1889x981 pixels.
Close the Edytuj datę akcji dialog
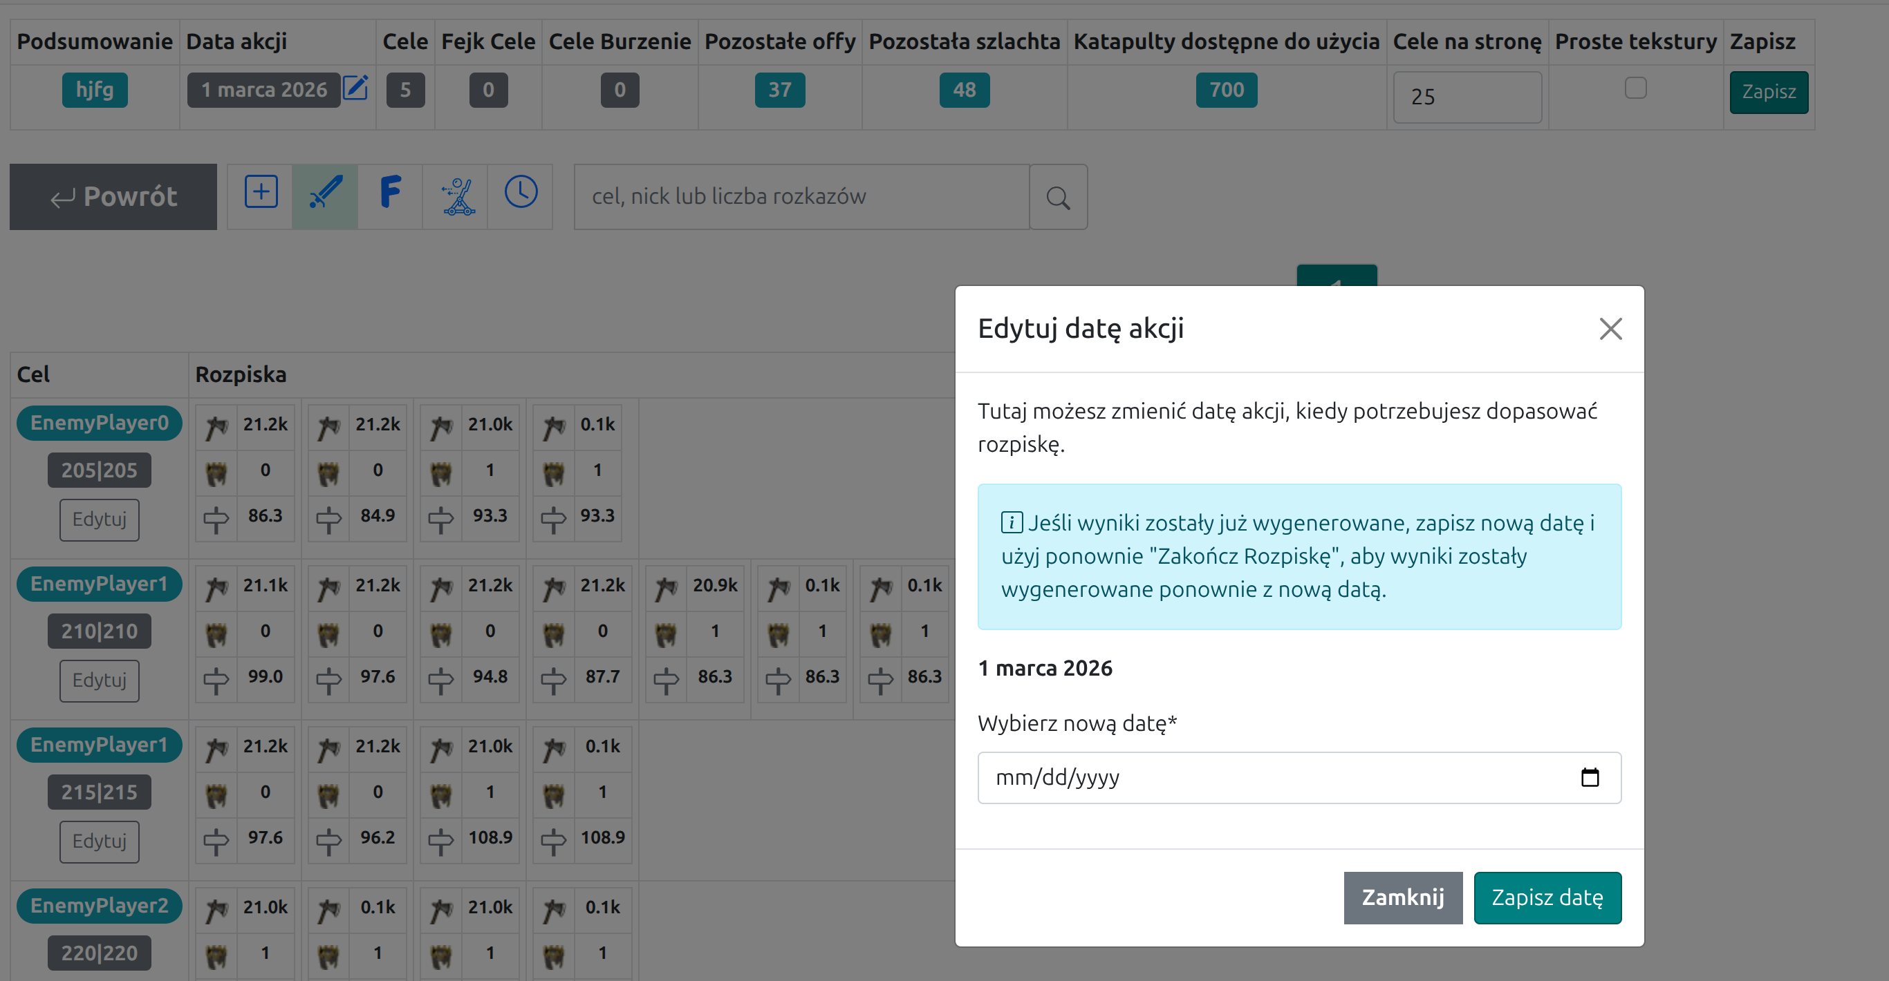pos(1610,329)
